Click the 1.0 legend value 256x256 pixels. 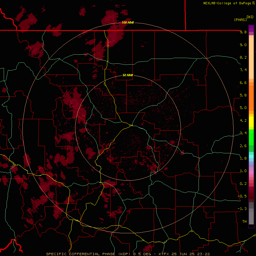(x=243, y=171)
